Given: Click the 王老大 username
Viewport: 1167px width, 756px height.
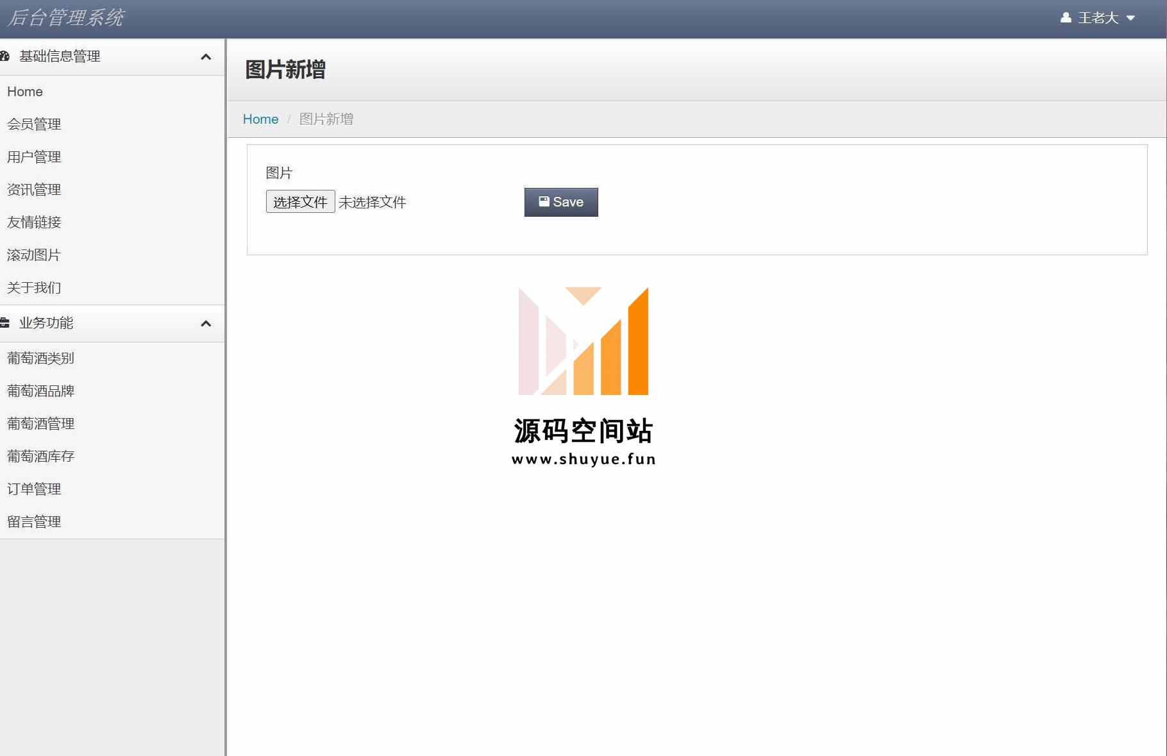Looking at the screenshot, I should click(x=1098, y=18).
